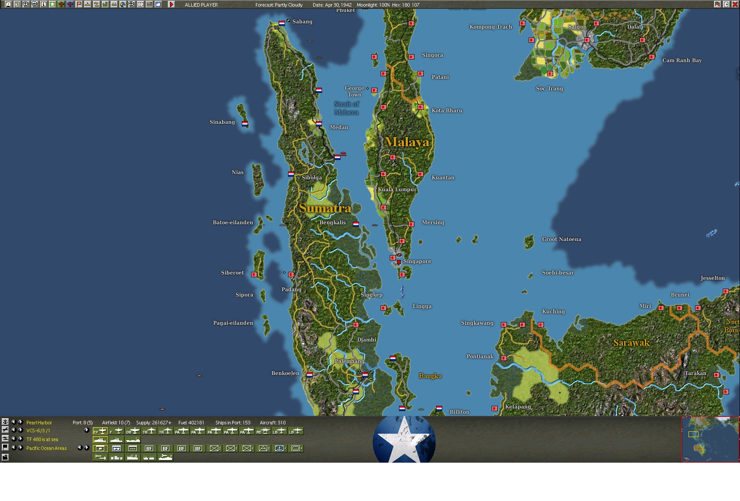Open the document list icon in top toolbar
The image size is (740, 501).
click(17, 4)
